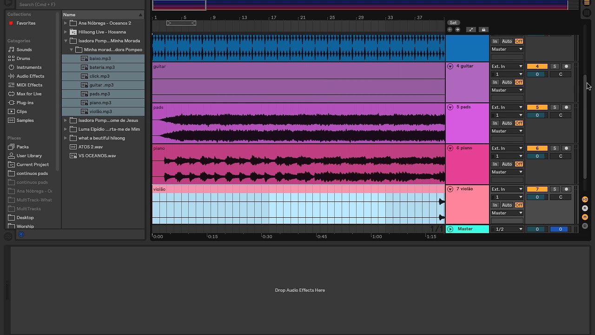Expand the Ana Nóbrega - Oceanos 2 folder
The width and height of the screenshot is (595, 335).
click(66, 23)
